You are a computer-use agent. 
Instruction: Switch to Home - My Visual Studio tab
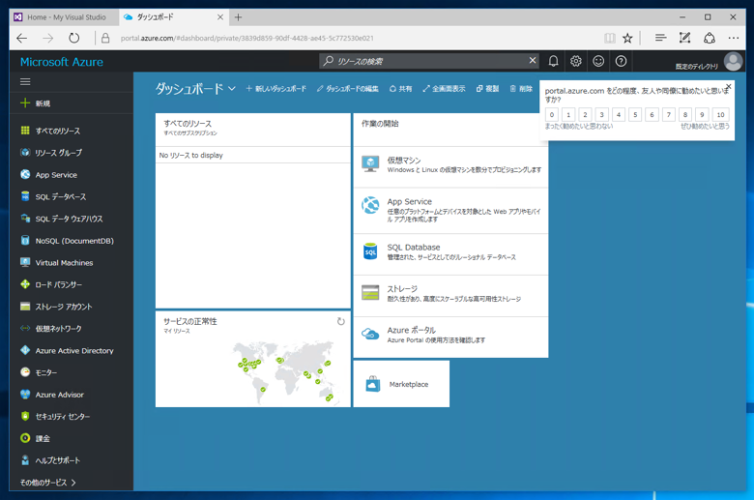coord(64,17)
